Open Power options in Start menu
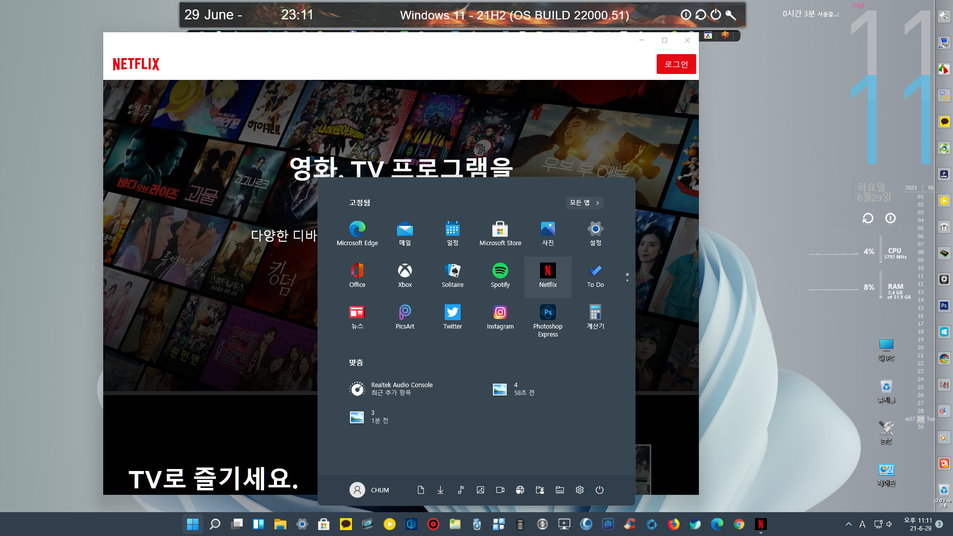The width and height of the screenshot is (953, 536). pos(600,490)
